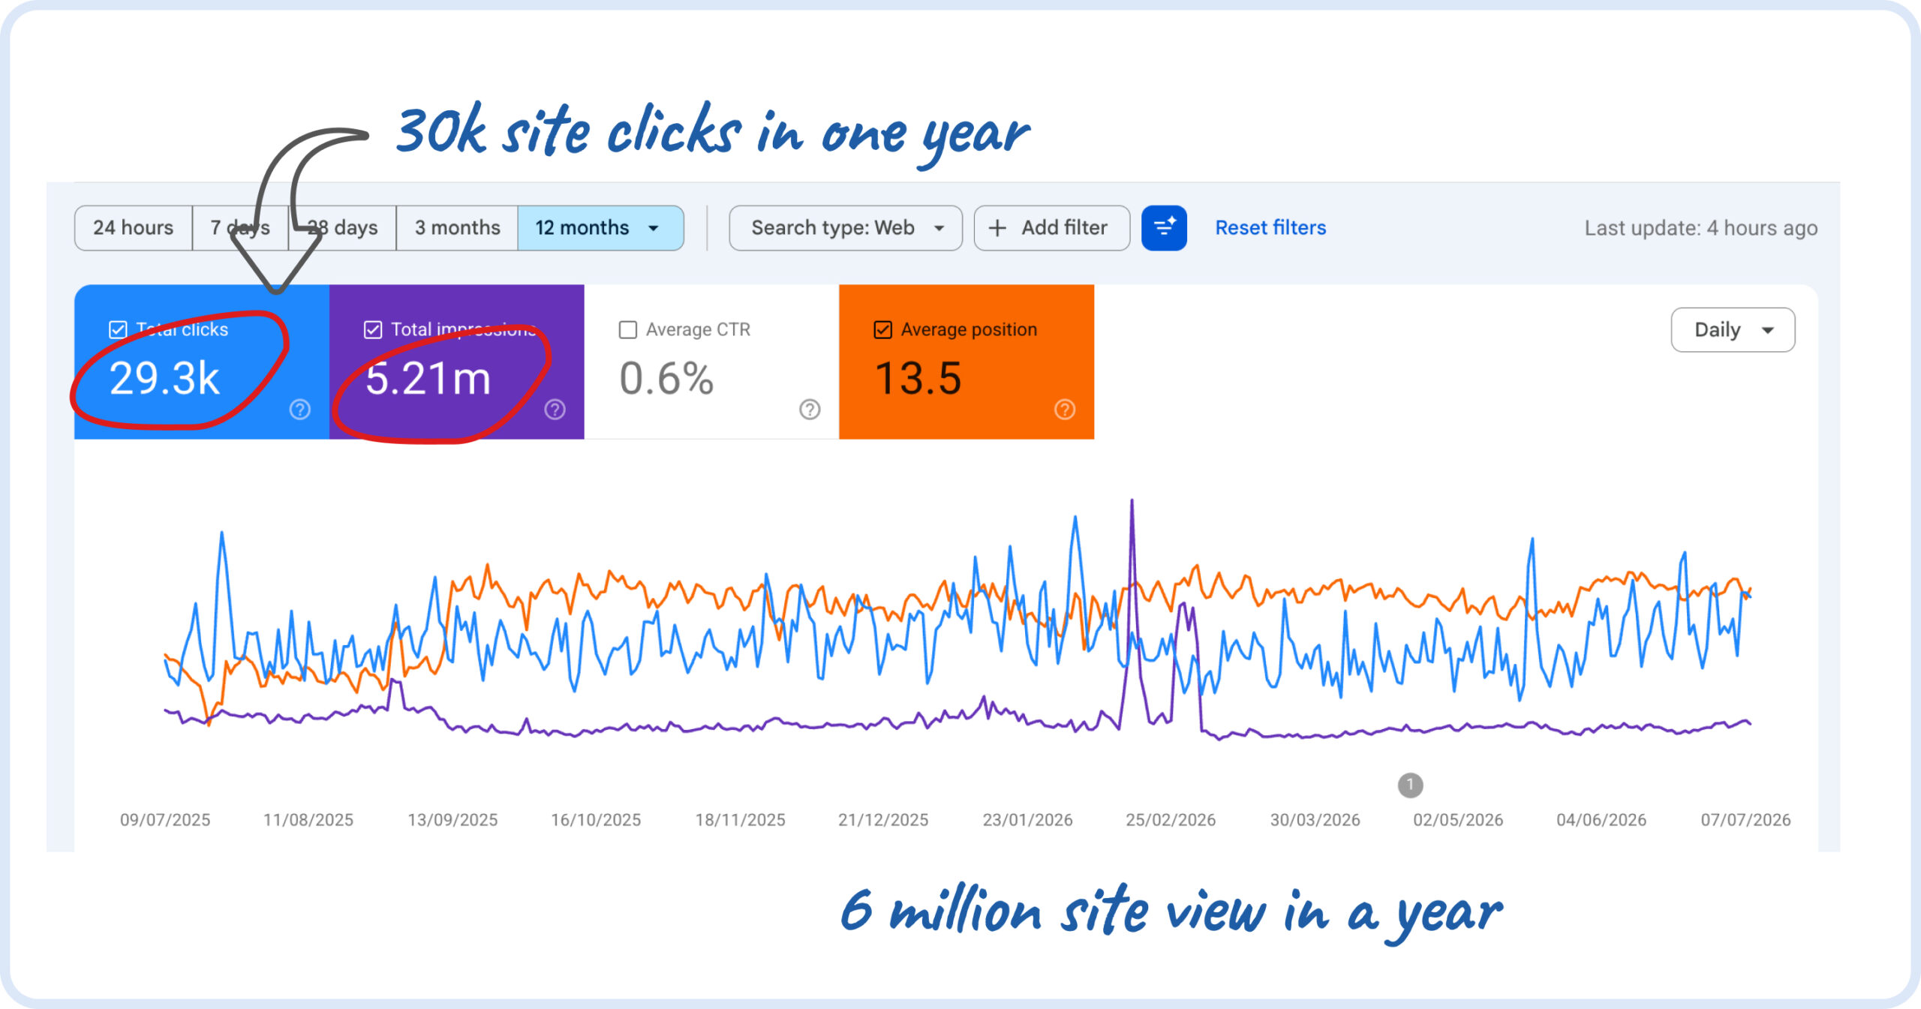1921x1009 pixels.
Task: Click the Add filter button
Action: click(1052, 228)
